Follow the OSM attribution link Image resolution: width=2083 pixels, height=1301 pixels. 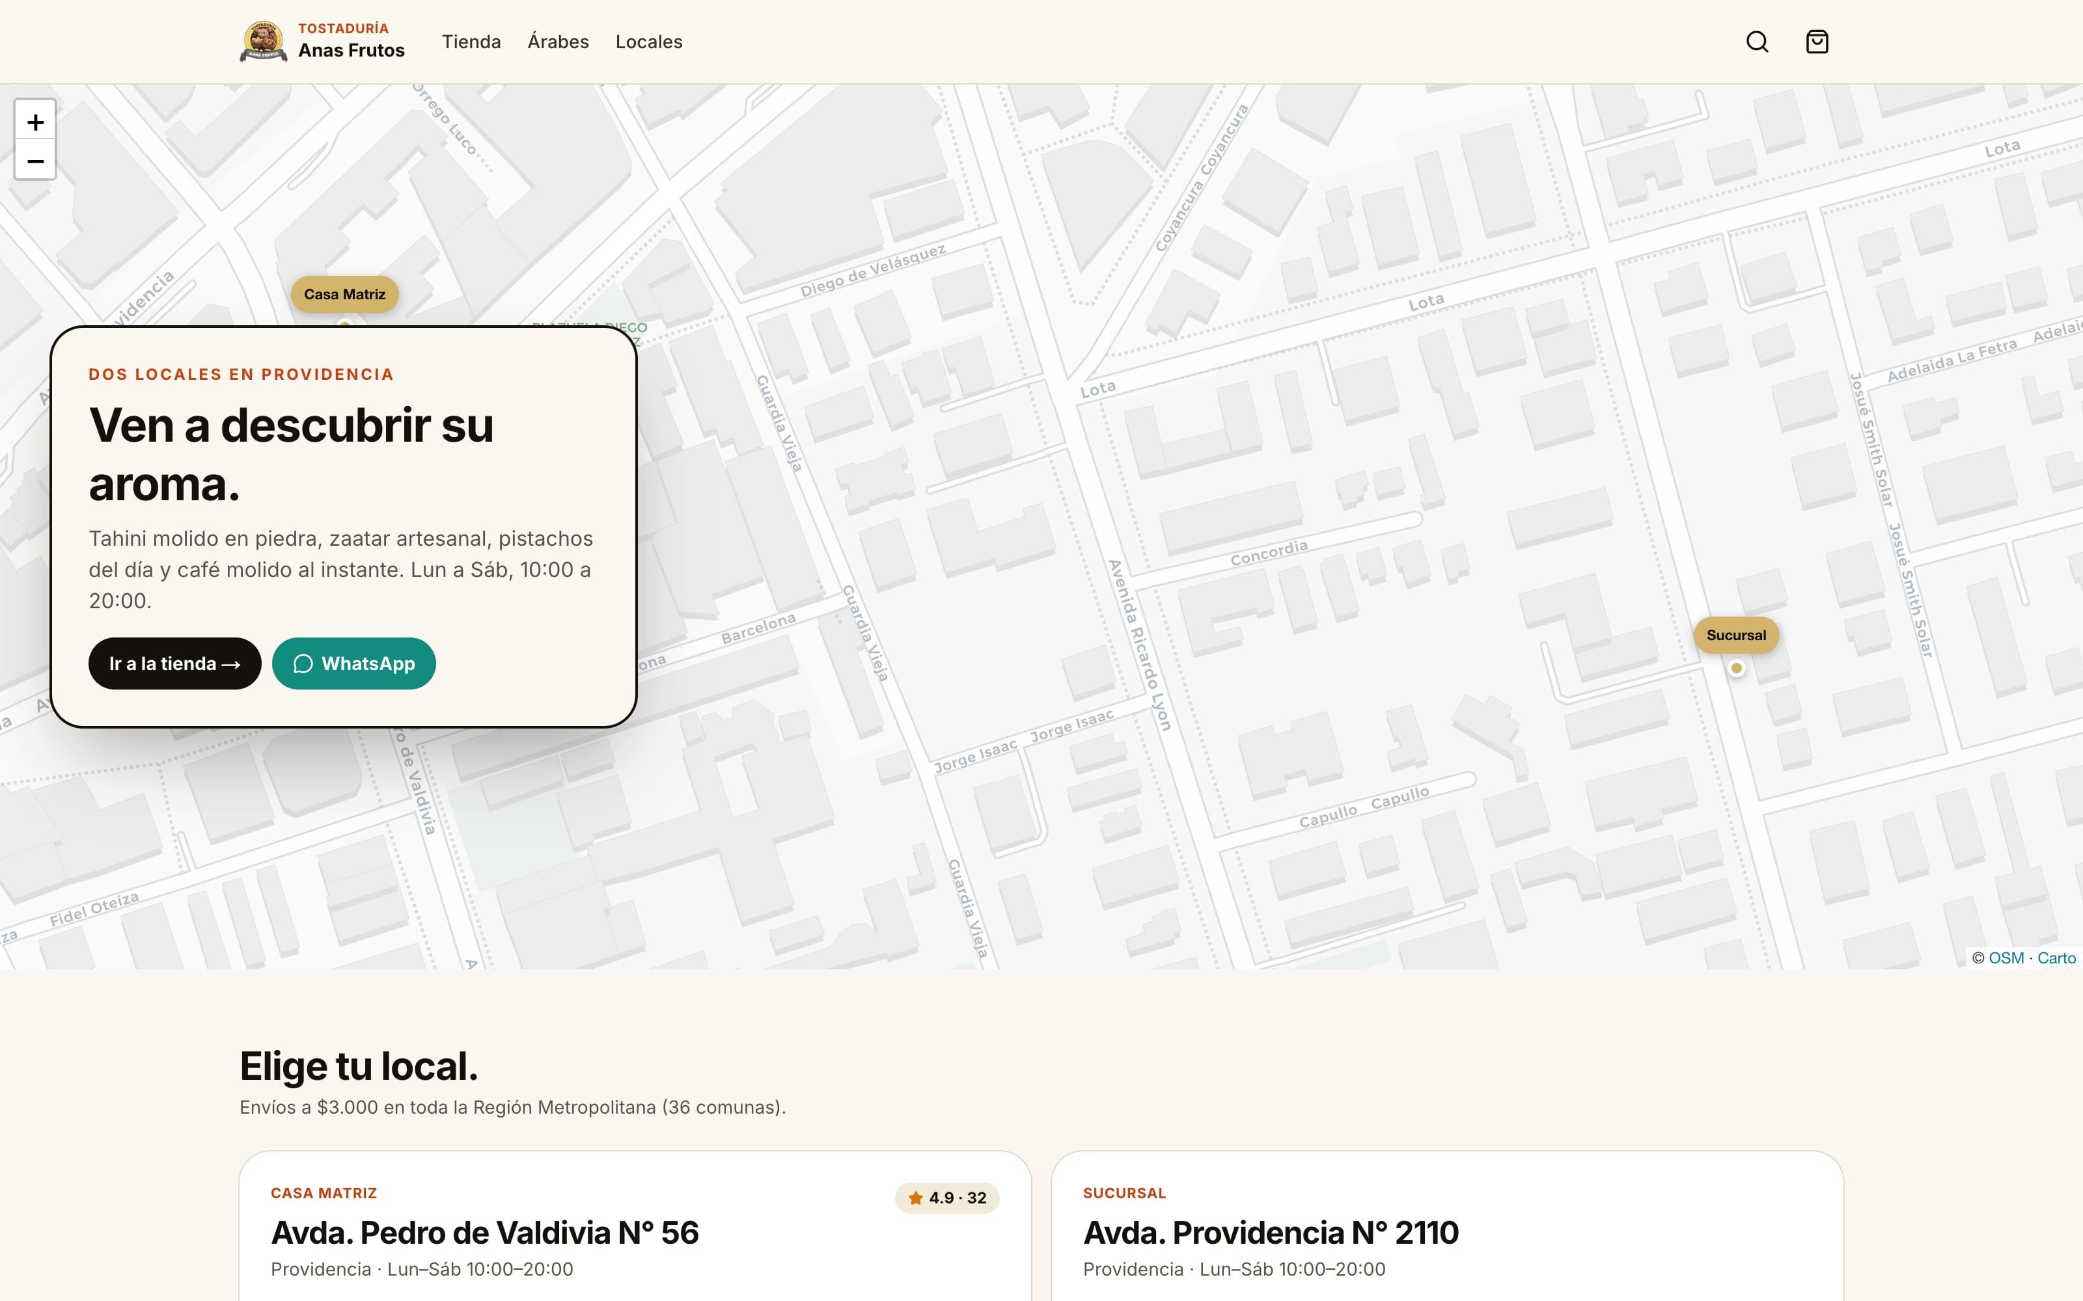coord(2006,958)
